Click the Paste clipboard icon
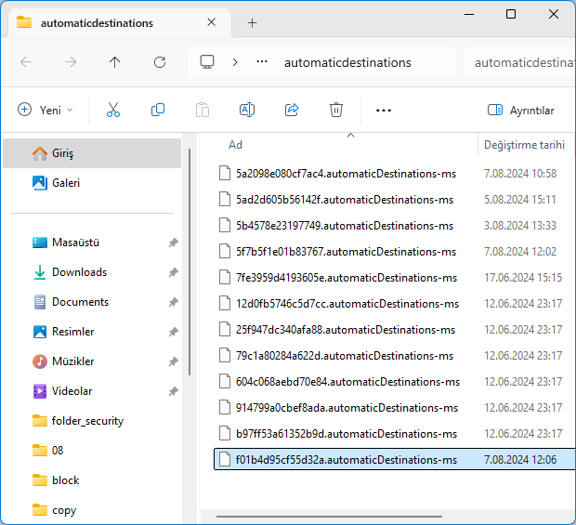576x525 pixels. click(x=203, y=110)
